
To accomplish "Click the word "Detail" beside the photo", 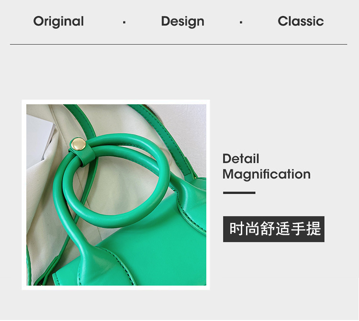I will pyautogui.click(x=241, y=158).
